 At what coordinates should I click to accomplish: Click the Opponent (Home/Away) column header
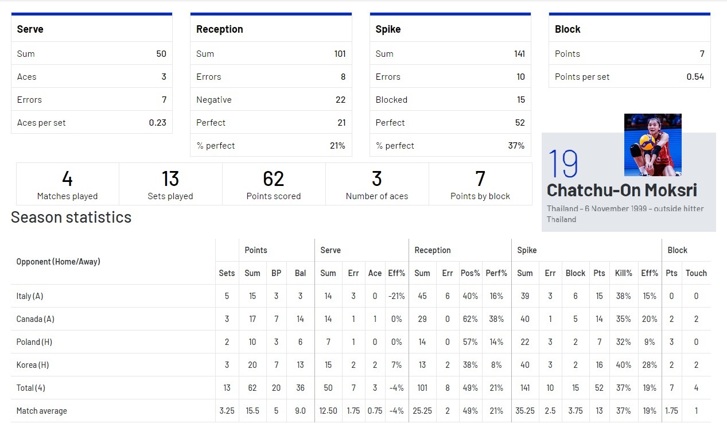click(x=58, y=262)
